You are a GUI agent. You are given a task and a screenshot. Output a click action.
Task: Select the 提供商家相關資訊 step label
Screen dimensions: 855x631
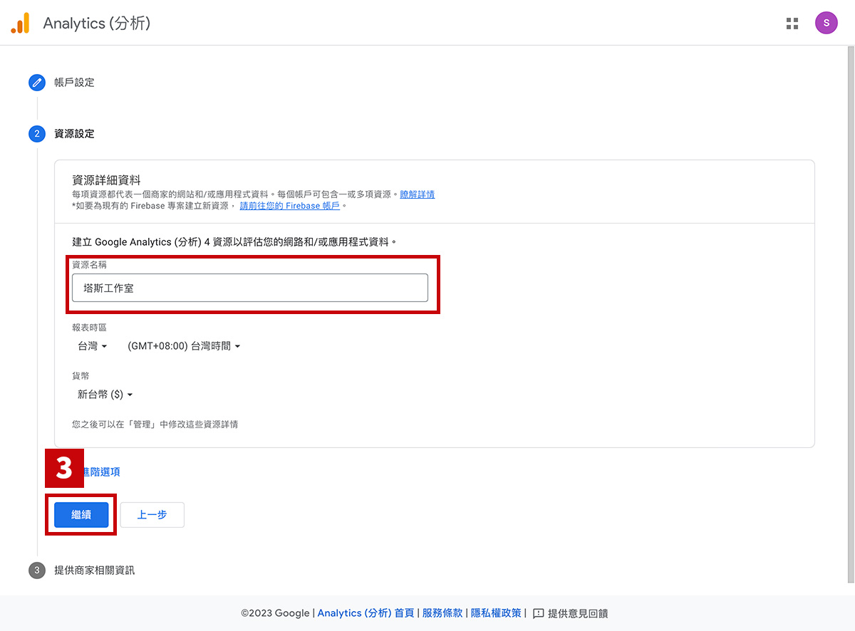coord(94,570)
